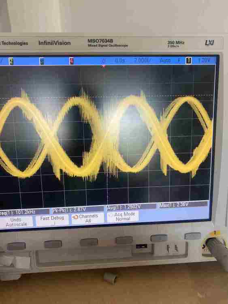Viewport: 228px width, 304px height.
Task: Click the Auto trigger mode indicator
Action: click(165, 60)
